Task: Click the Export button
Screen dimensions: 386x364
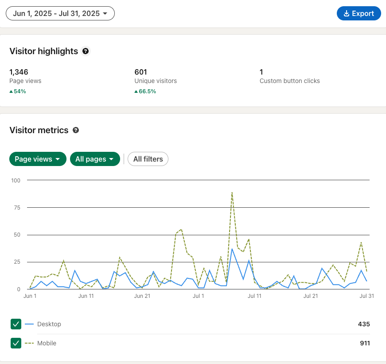Action: point(359,13)
